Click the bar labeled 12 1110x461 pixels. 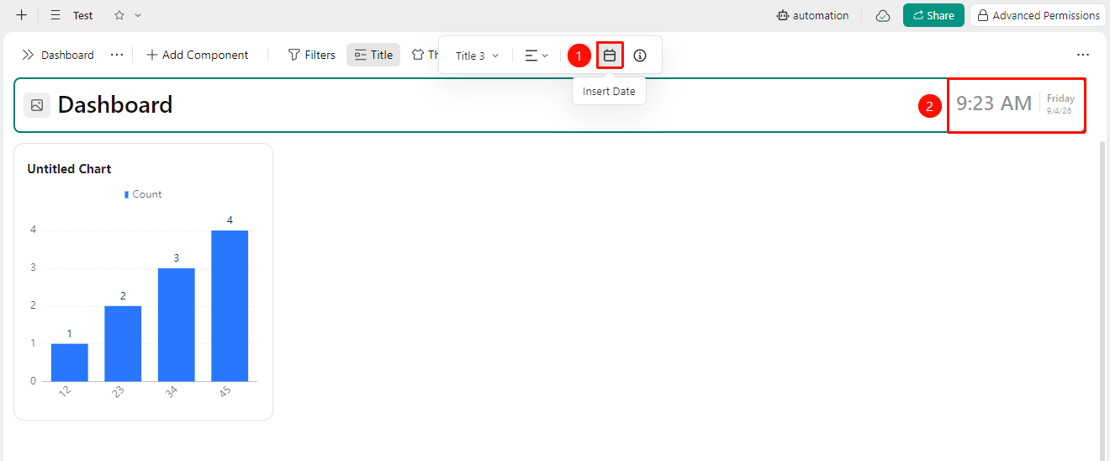[69, 362]
